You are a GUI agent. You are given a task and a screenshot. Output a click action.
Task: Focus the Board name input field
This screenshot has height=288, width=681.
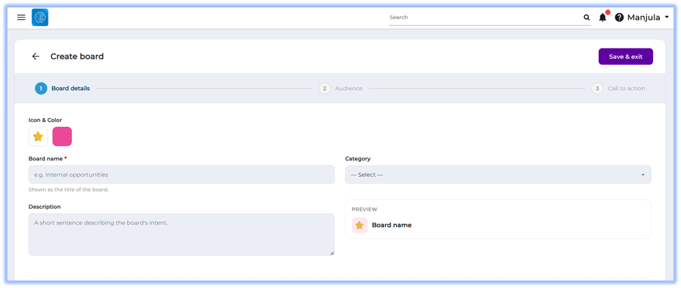[x=182, y=174]
